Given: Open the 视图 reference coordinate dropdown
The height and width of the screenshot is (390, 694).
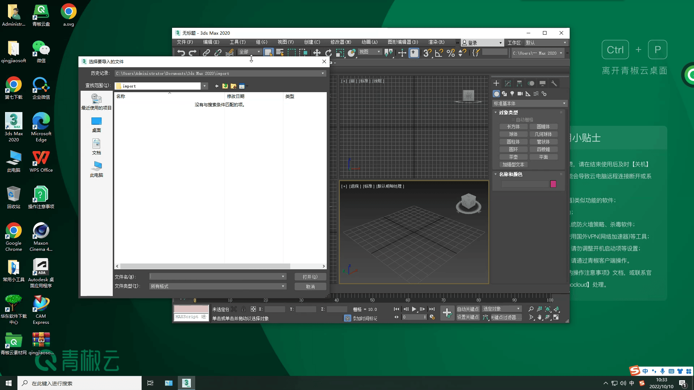Looking at the screenshot, I should (369, 52).
